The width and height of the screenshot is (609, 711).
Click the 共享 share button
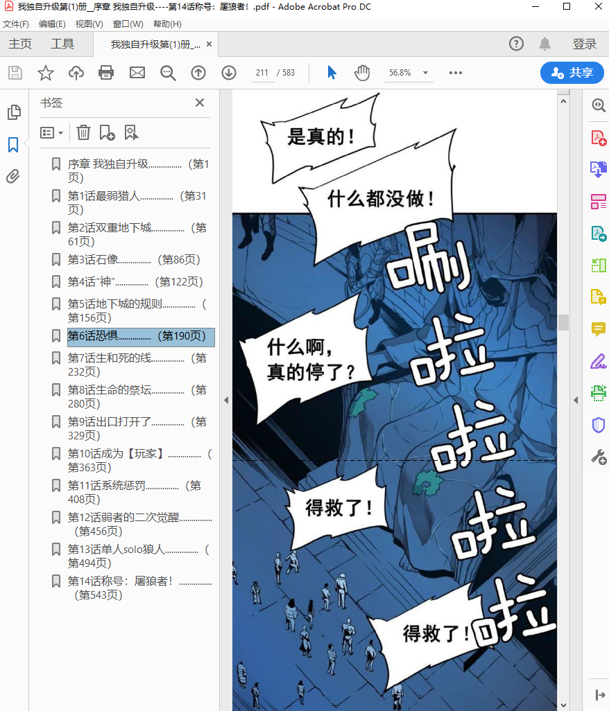[572, 73]
